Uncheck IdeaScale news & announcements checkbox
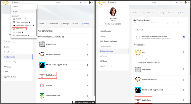191x104 pixels. click(x=184, y=37)
